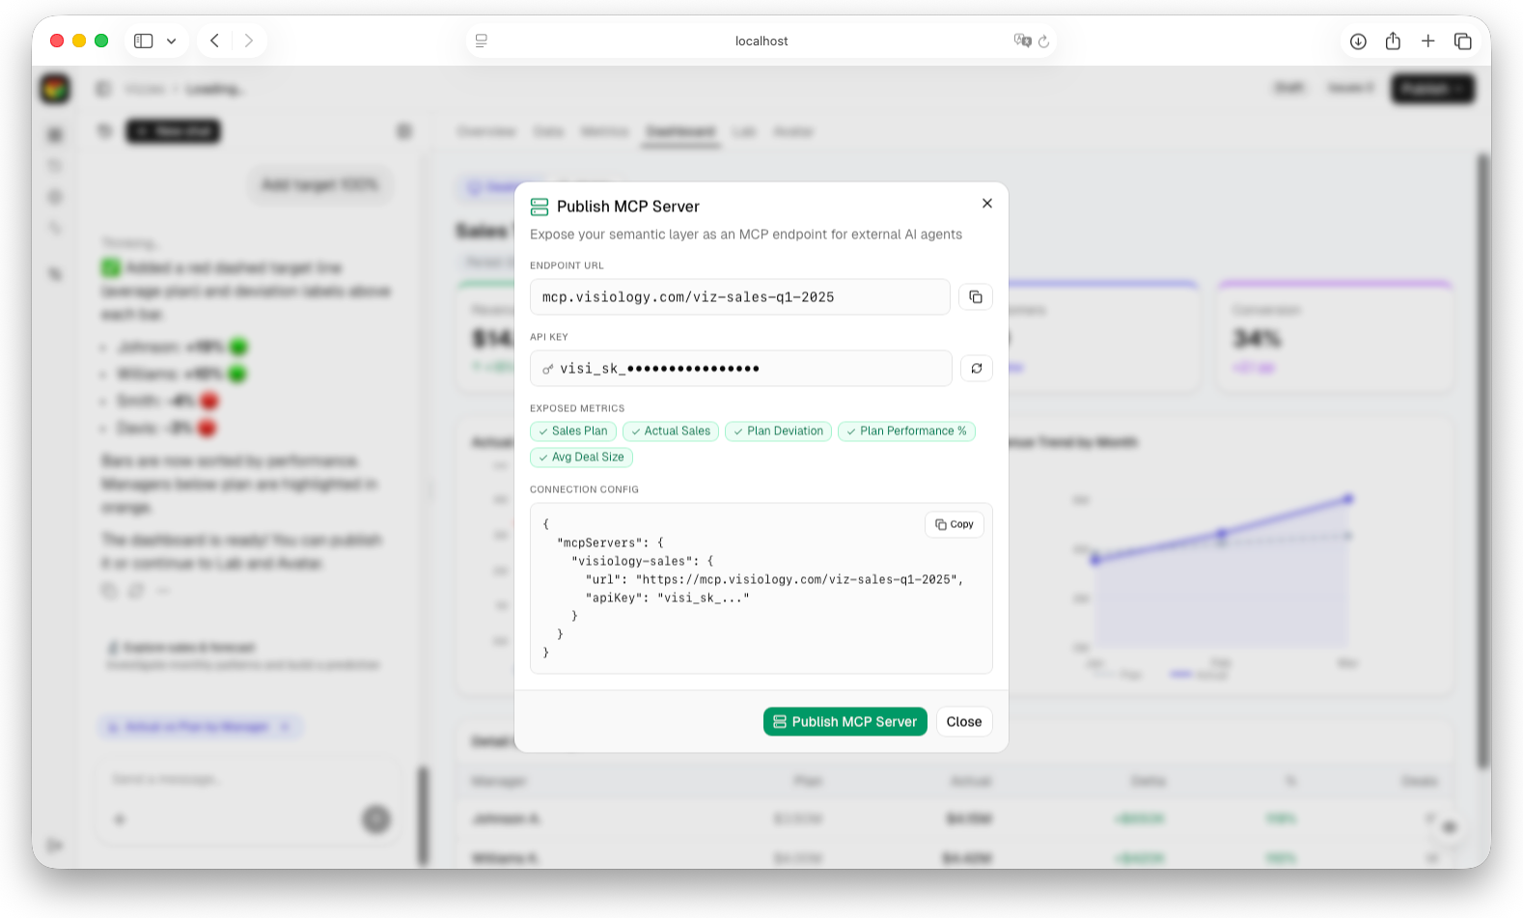
Task: Go back with Safari's back arrow
Action: click(214, 41)
